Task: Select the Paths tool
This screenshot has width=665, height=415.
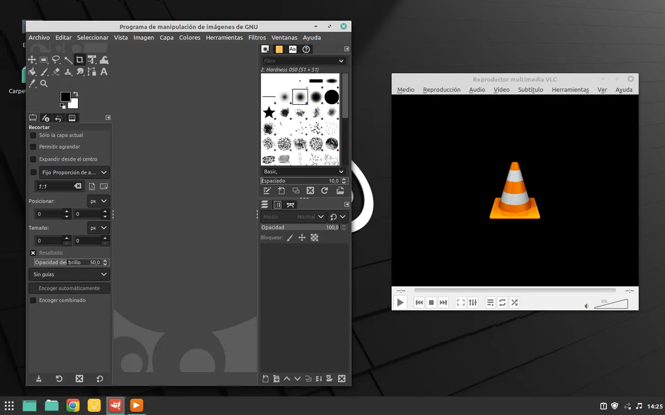Action: coord(92,72)
